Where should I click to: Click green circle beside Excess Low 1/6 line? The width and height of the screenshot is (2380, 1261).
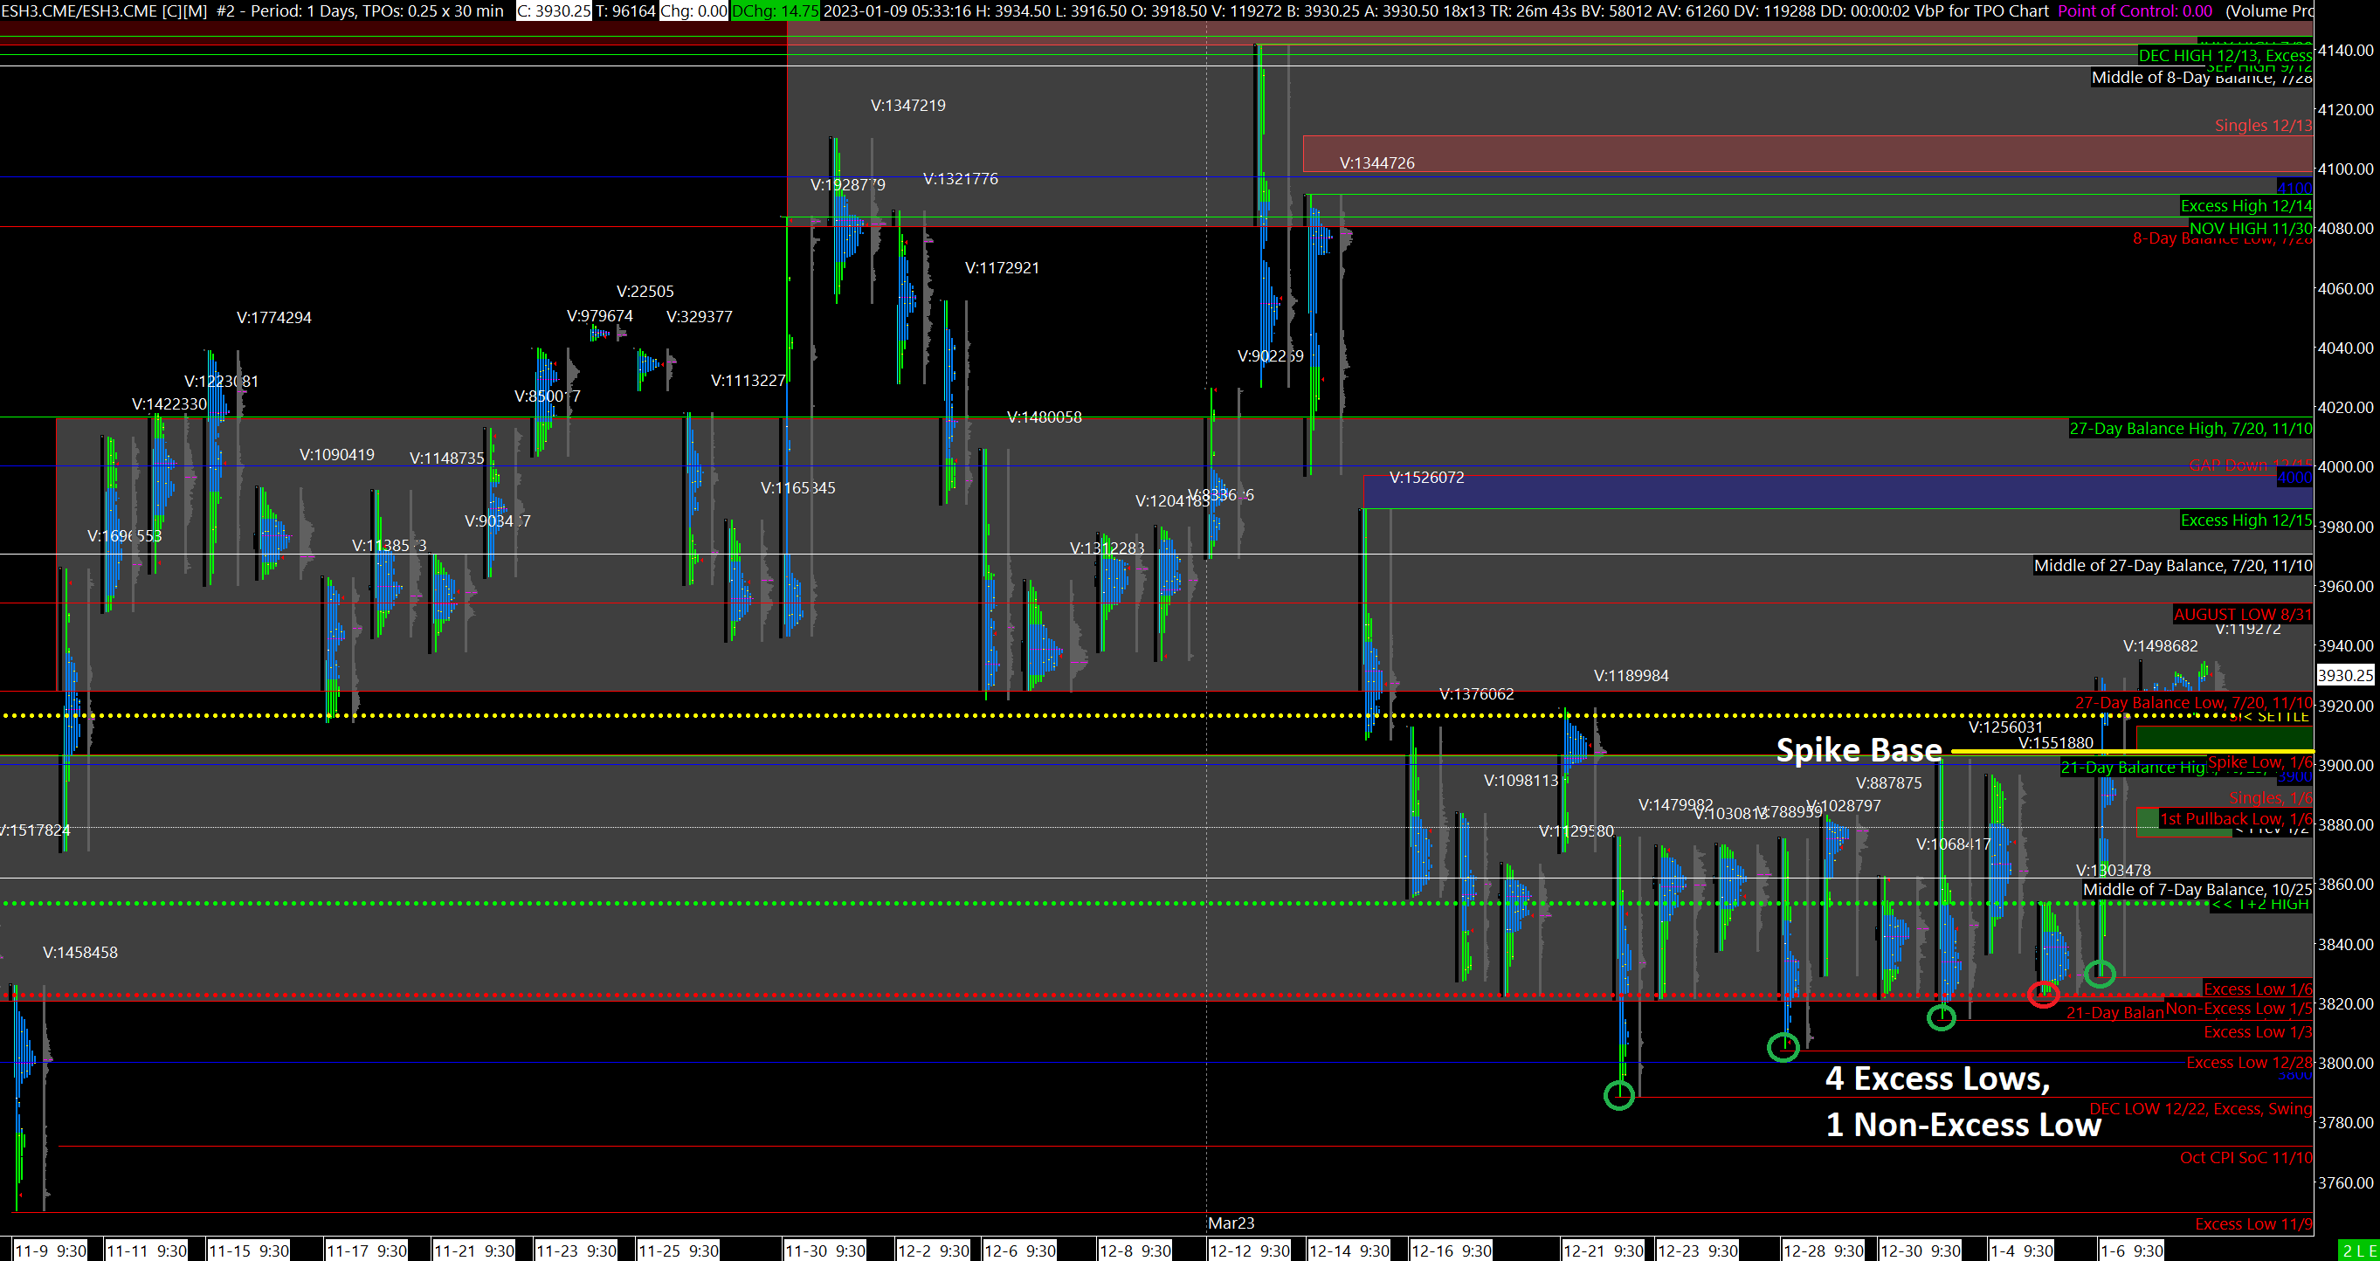click(2100, 973)
